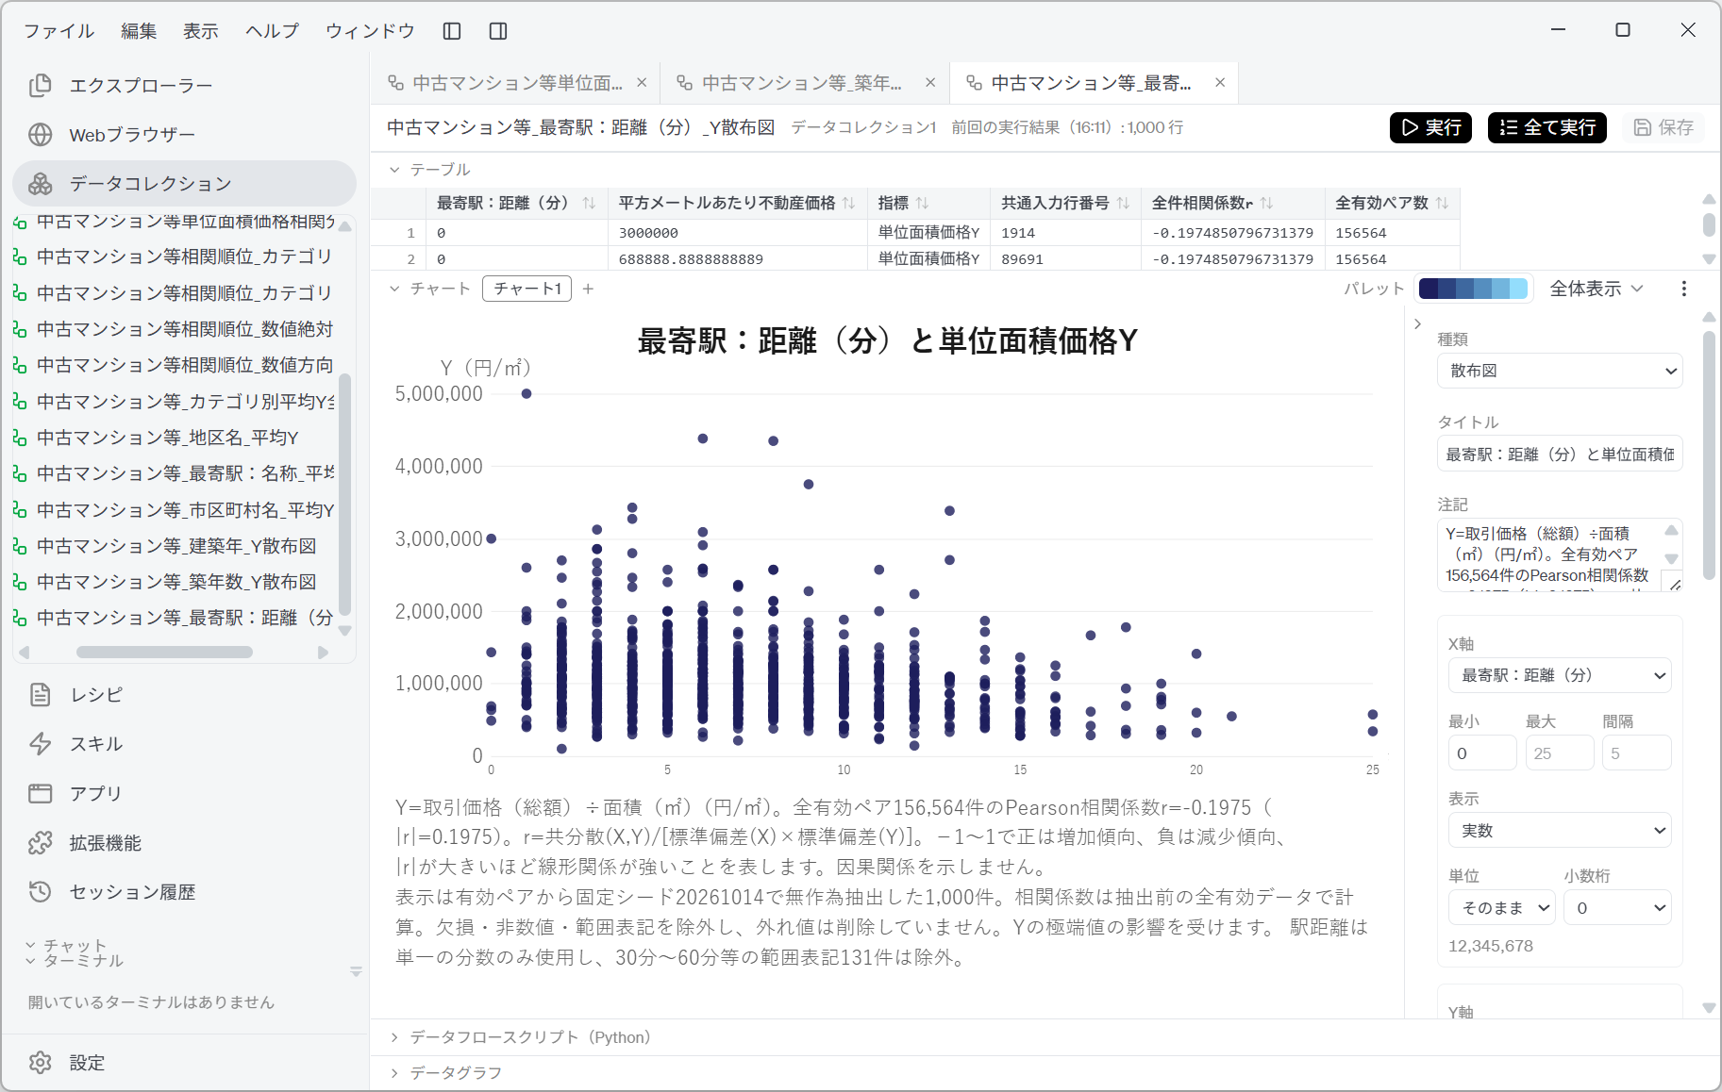Open the 小数桁 dropdown
This screenshot has width=1722, height=1092.
tap(1617, 908)
